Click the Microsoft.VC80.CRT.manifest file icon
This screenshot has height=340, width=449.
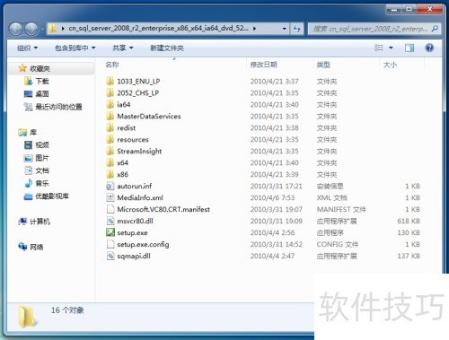pos(110,209)
